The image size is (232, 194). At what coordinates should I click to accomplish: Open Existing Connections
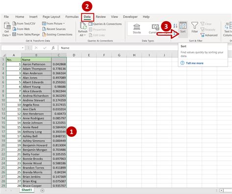coord(57,34)
